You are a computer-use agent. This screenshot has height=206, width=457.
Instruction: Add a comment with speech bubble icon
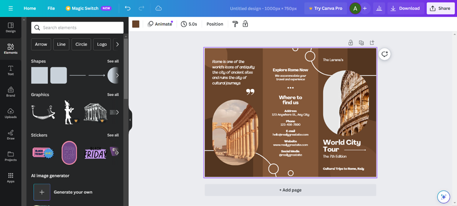pyautogui.click(x=385, y=54)
